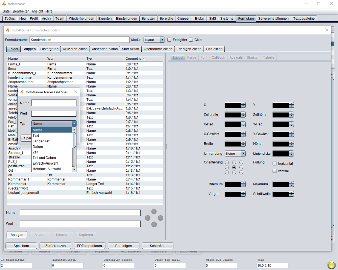The image size is (338, 270).
Task: Switch to the Gruppen tab in form editor
Action: 29,49
